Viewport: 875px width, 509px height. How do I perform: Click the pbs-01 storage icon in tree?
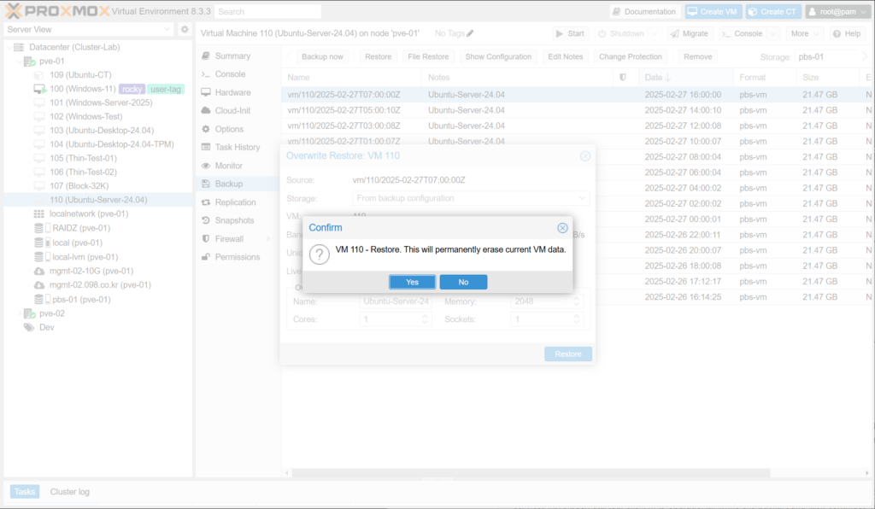pos(39,300)
